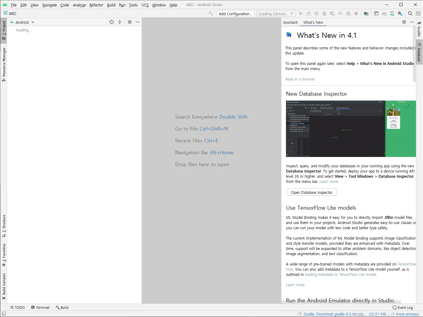
Task: Click the background task progress spinner
Action: [299, 314]
